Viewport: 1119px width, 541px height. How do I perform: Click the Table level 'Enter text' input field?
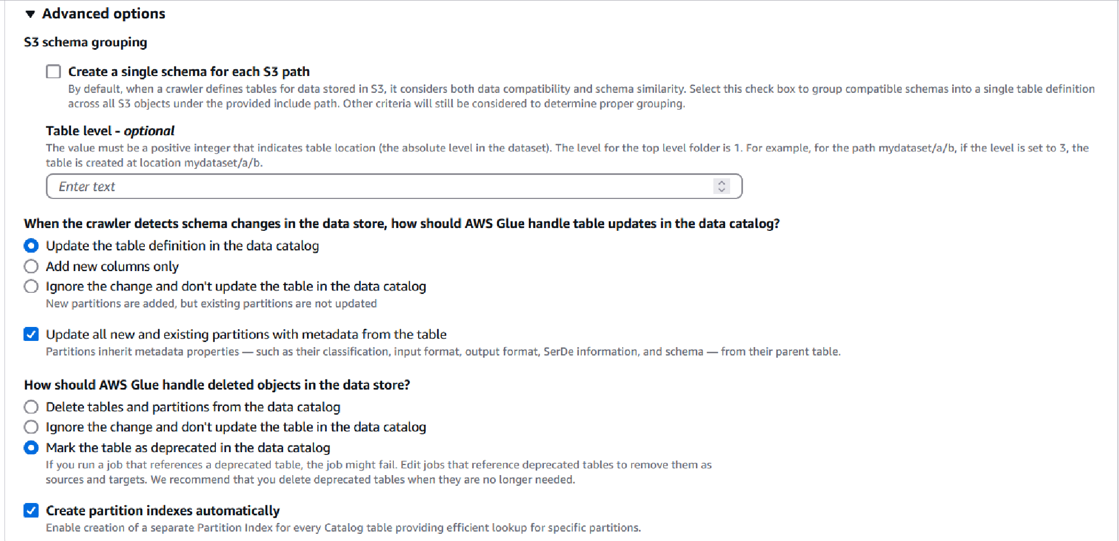pos(336,186)
